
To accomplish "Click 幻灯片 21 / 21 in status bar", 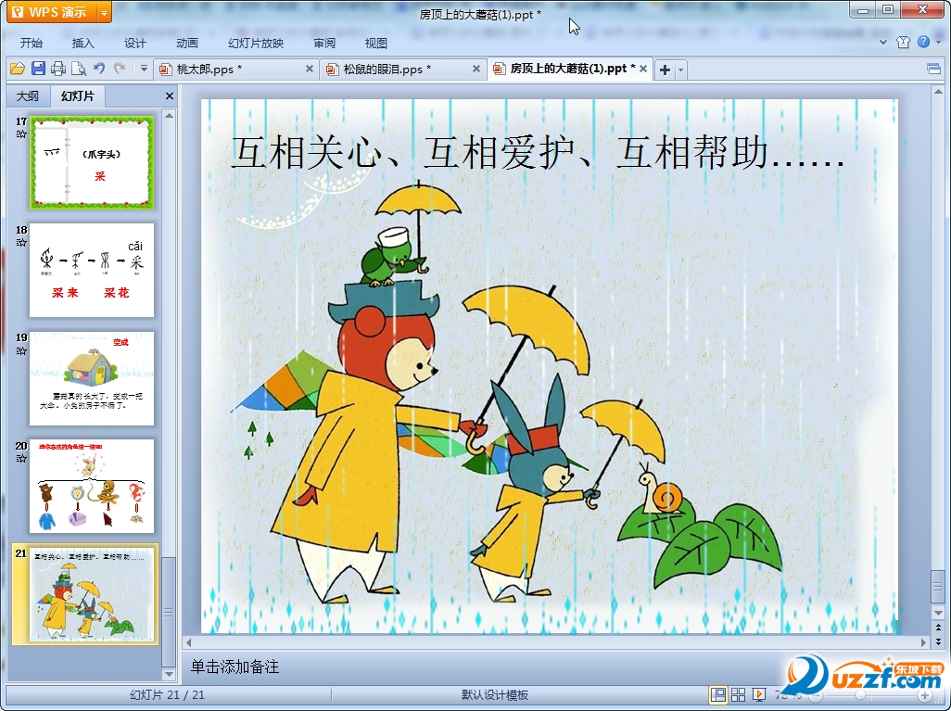I will 167,695.
